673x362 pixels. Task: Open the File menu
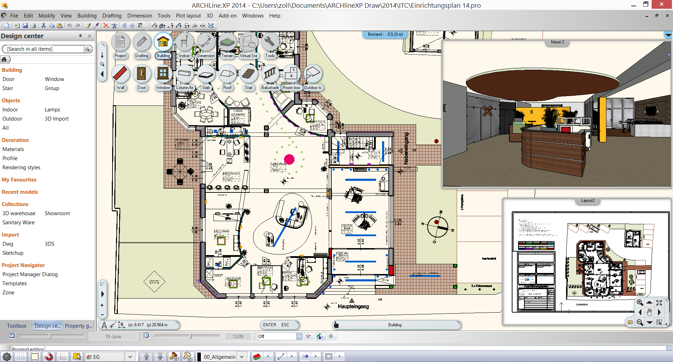coord(14,16)
